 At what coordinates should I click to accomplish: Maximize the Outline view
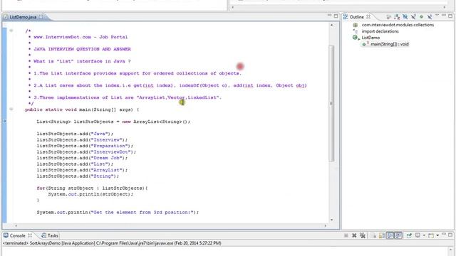coord(450,16)
